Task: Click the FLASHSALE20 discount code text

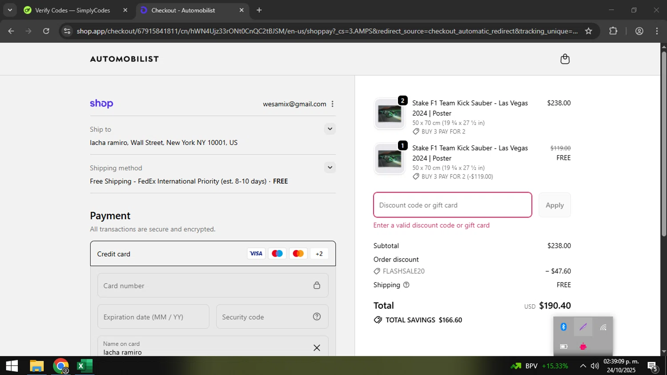Action: (x=403, y=271)
